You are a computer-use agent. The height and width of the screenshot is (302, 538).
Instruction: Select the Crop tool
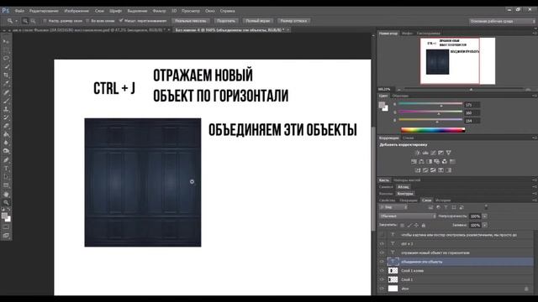[6, 75]
